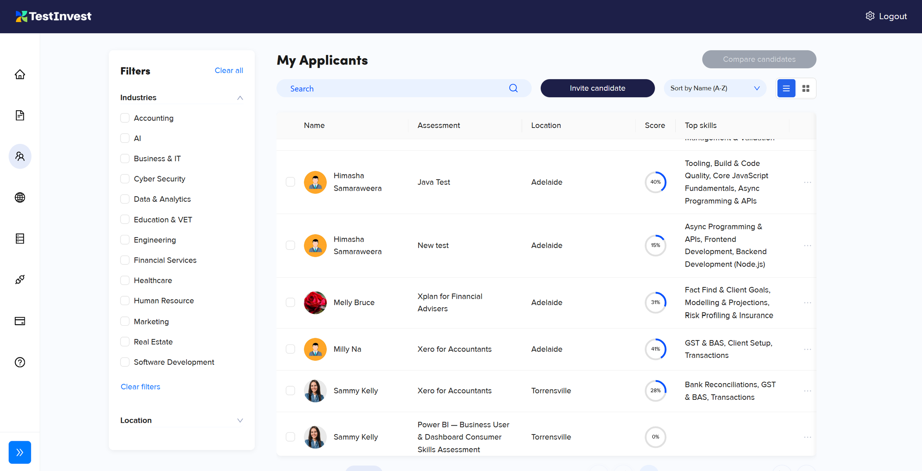Select Himasha Samaraweera Java Test row checkbox

coord(291,182)
